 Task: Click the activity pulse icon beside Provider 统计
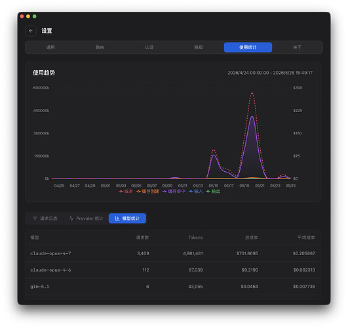coord(71,218)
